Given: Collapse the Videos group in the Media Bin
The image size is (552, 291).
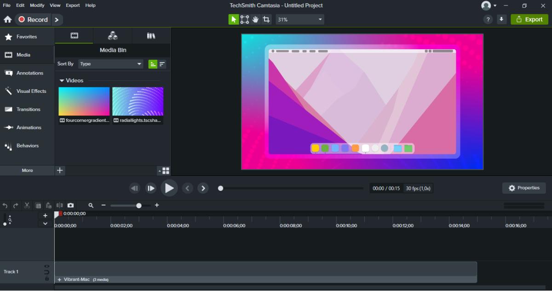Looking at the screenshot, I should tap(62, 80).
